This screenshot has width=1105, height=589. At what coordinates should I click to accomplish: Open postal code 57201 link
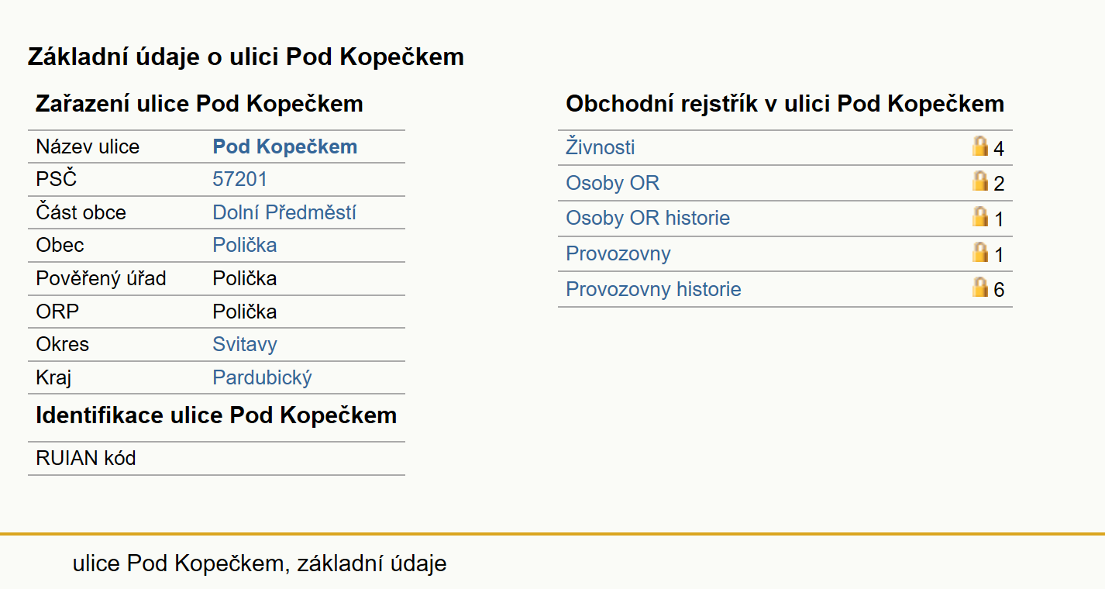pos(240,180)
